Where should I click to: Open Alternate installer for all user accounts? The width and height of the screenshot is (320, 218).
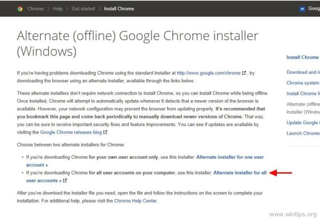tap(240, 172)
